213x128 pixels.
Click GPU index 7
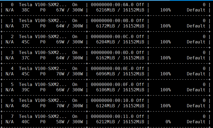[12, 117]
